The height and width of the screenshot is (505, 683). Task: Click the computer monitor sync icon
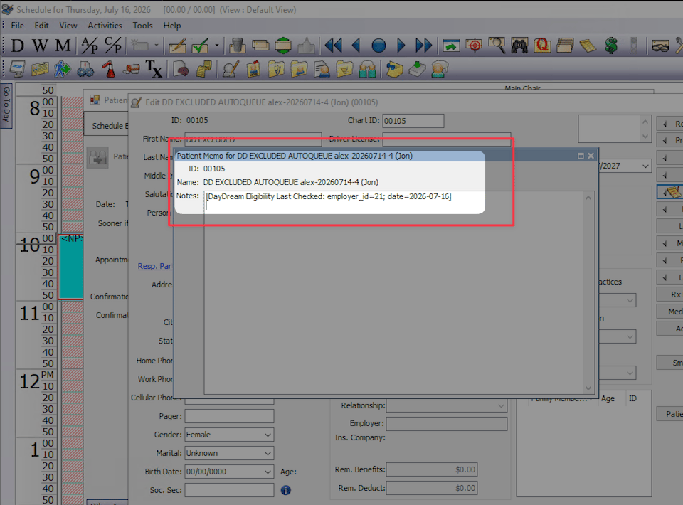click(x=17, y=69)
